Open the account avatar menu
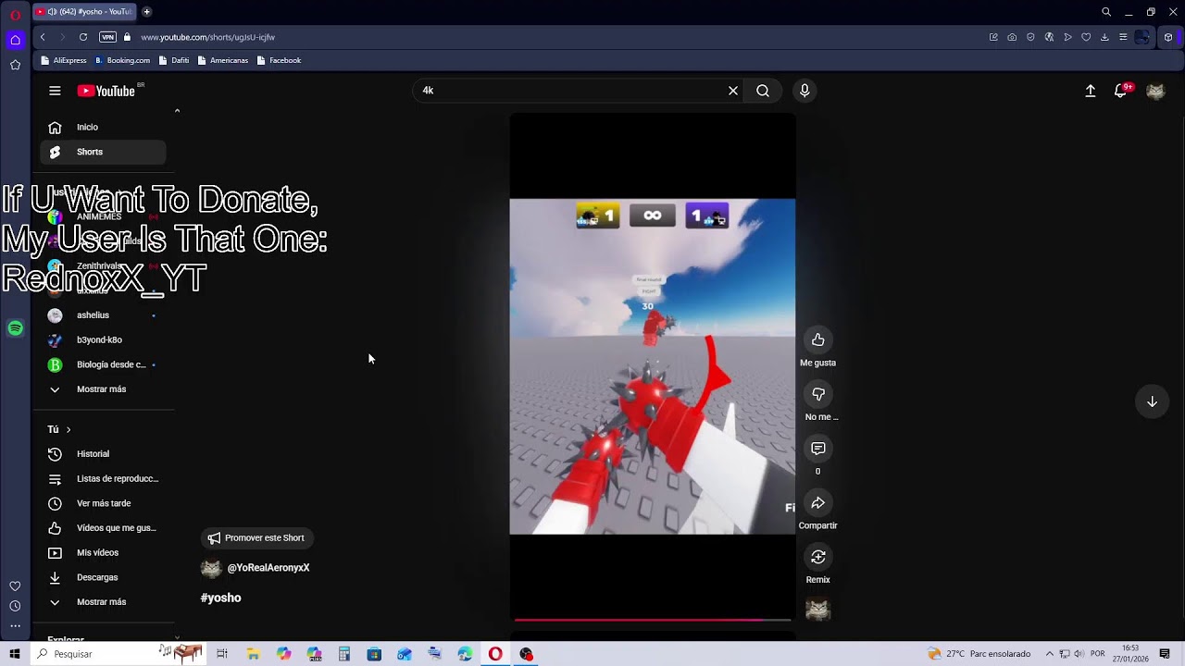Image resolution: width=1185 pixels, height=666 pixels. coord(1155,91)
